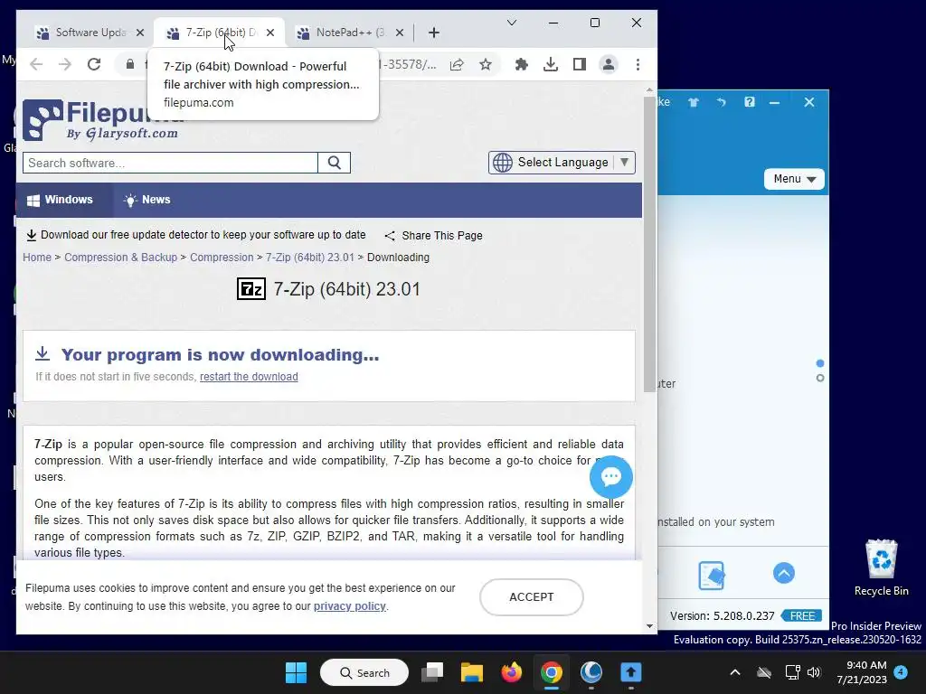
Task: Open Firefox from the taskbar
Action: [512, 672]
